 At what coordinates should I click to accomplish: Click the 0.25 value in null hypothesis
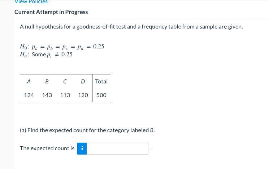click(x=99, y=47)
